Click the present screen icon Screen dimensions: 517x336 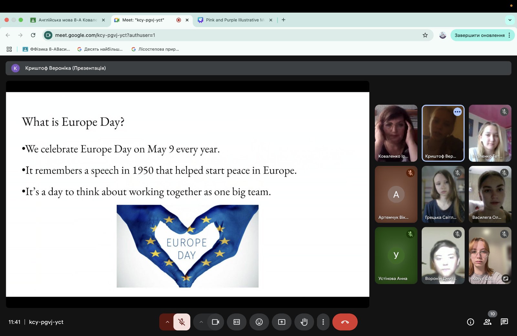pos(282,322)
